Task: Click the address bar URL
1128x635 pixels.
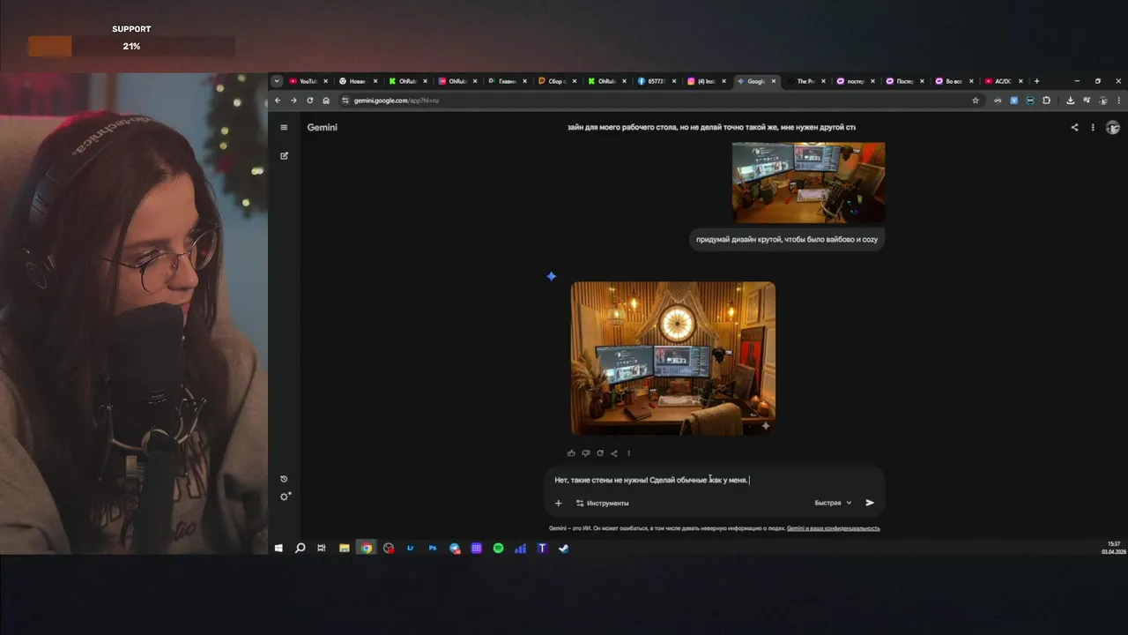Action: tap(396, 101)
